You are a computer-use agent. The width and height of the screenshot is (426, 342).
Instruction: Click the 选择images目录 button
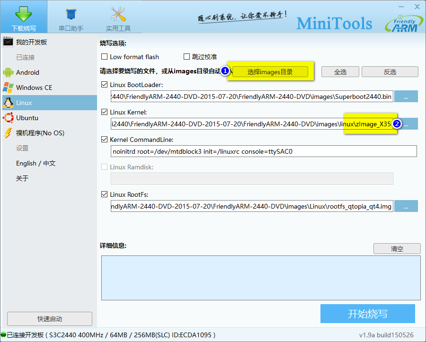[x=270, y=72]
